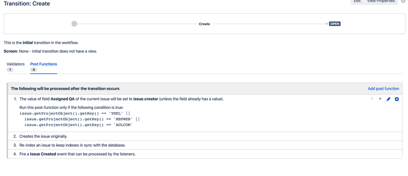Click the Add post function link
The width and height of the screenshot is (408, 176).
[383, 89]
